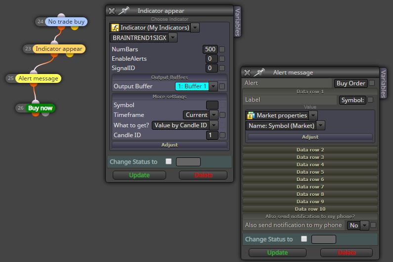Click the NumBars value field
Viewport: 393px width, 262px height.
click(x=210, y=49)
